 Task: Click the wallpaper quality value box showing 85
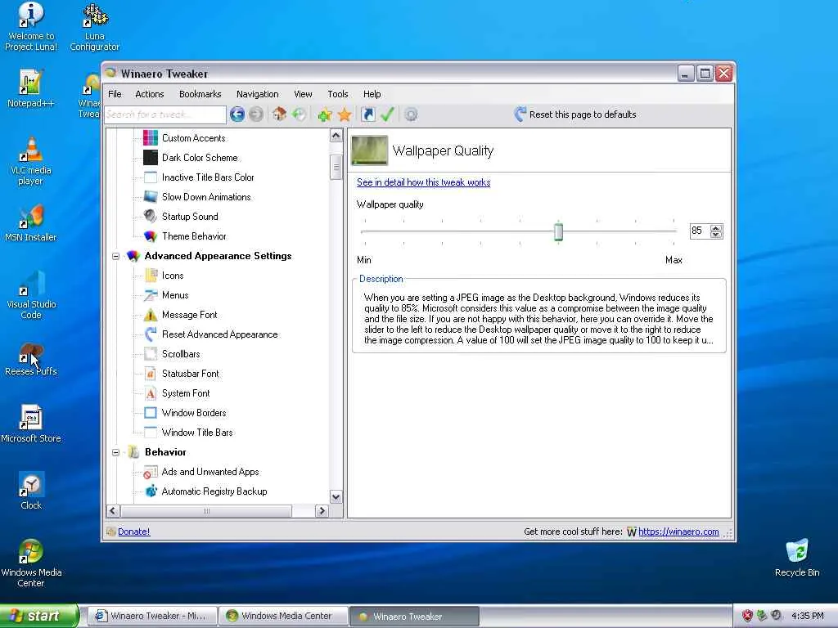pos(699,231)
